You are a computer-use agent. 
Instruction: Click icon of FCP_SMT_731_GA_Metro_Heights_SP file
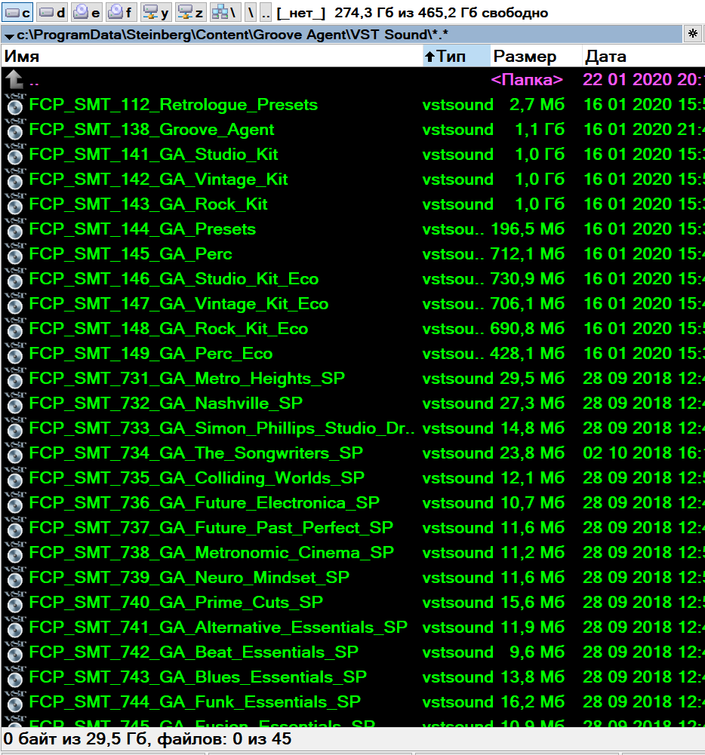[14, 379]
